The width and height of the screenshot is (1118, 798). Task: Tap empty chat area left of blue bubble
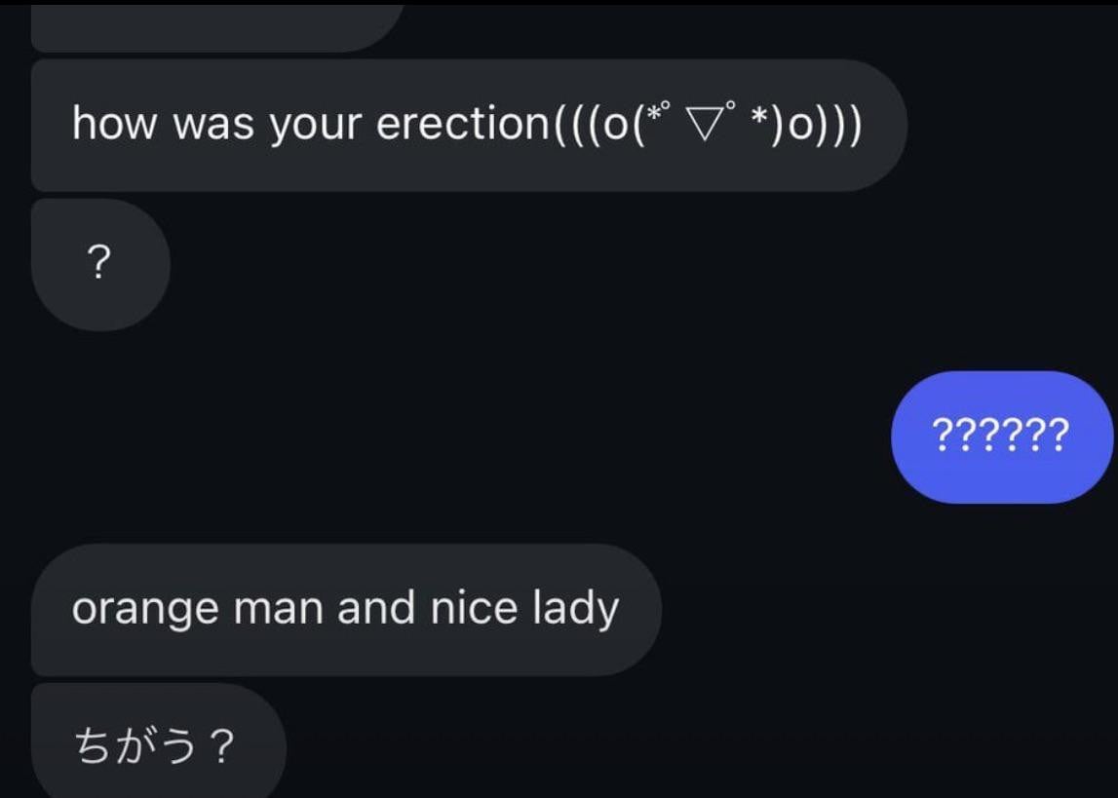(x=499, y=437)
